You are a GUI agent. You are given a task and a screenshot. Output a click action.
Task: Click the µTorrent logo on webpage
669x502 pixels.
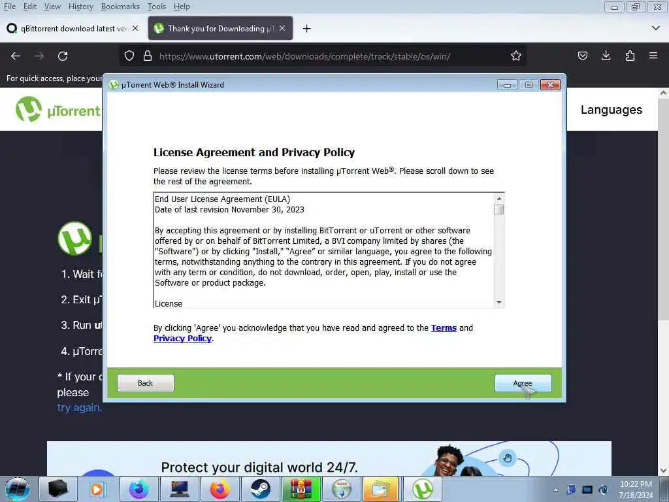point(58,110)
